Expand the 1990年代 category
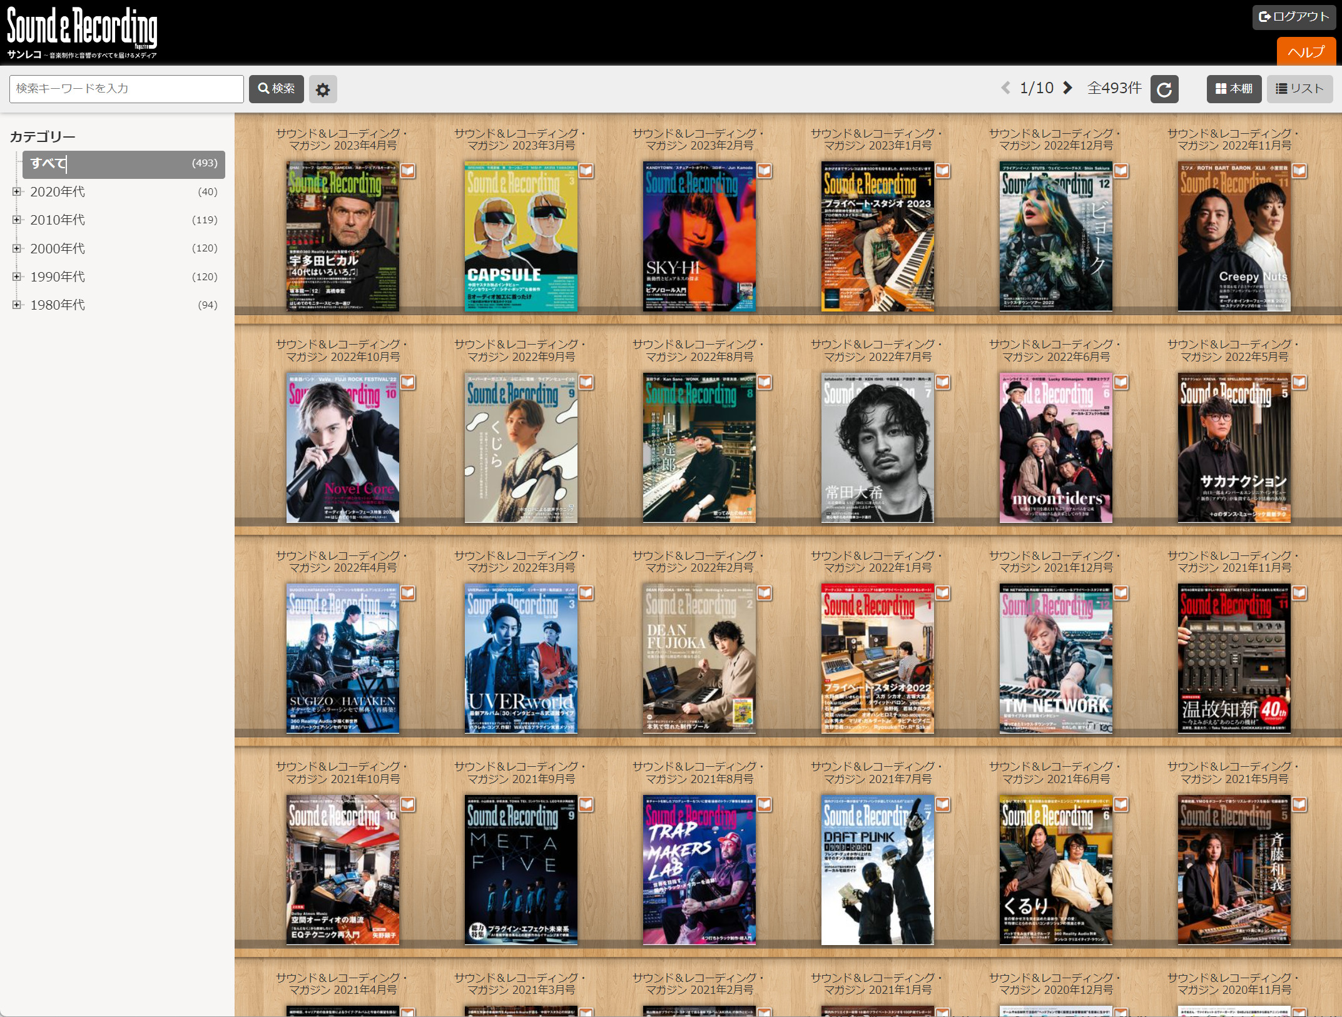The width and height of the screenshot is (1342, 1017). 17,276
